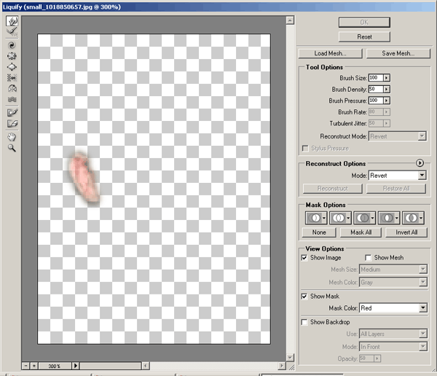Open the Reconstruct Options flyout menu
Screen dimensions: 437x376
tap(420, 163)
